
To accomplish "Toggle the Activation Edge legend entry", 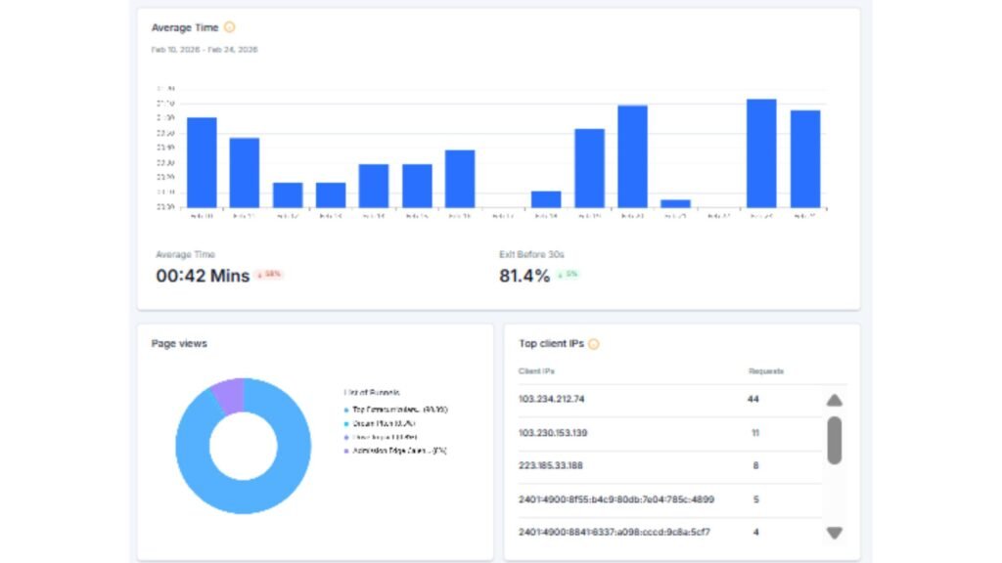I will tap(397, 453).
